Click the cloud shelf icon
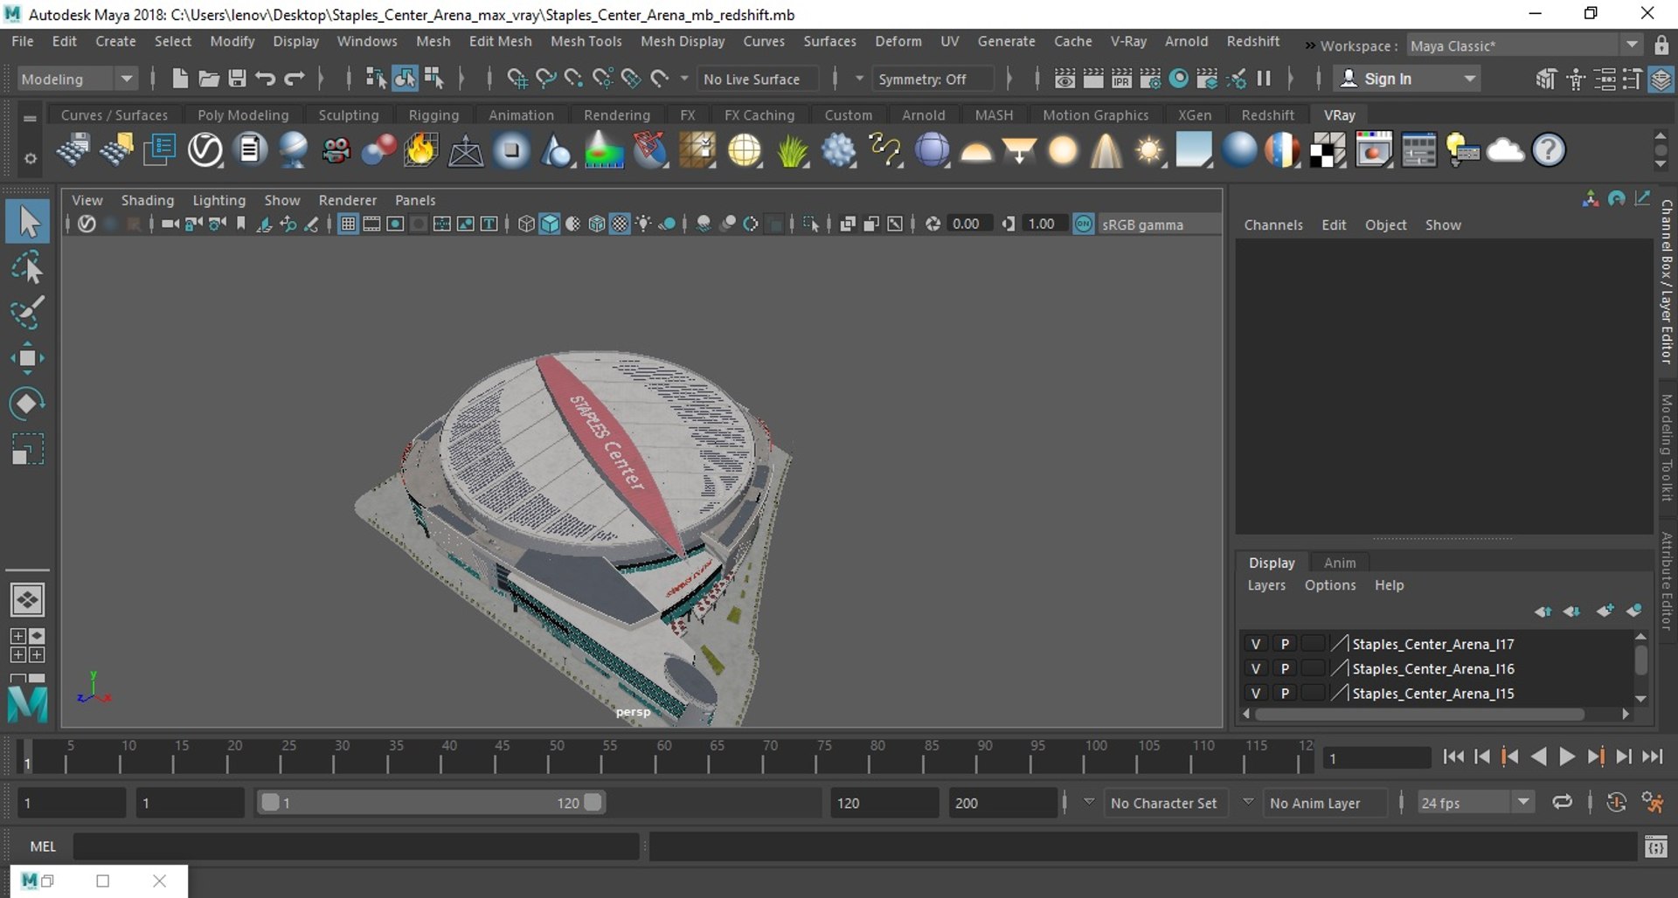Viewport: 1678px width, 898px height. (1505, 150)
